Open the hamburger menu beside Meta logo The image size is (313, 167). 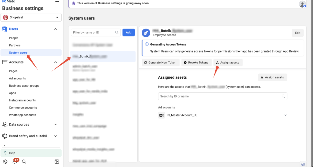point(57,2)
